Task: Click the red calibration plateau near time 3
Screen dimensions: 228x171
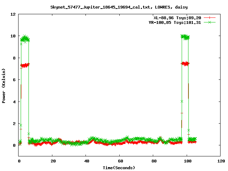Action: [25, 65]
